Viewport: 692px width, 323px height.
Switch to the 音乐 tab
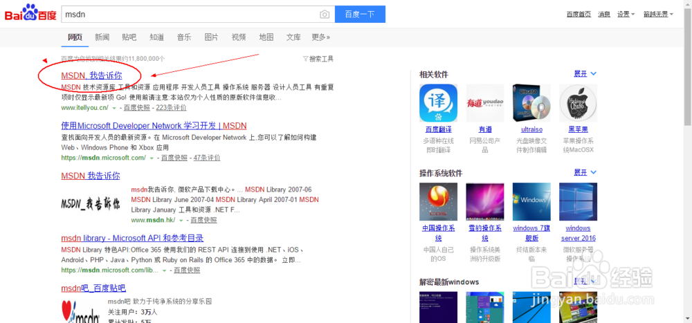coord(184,37)
